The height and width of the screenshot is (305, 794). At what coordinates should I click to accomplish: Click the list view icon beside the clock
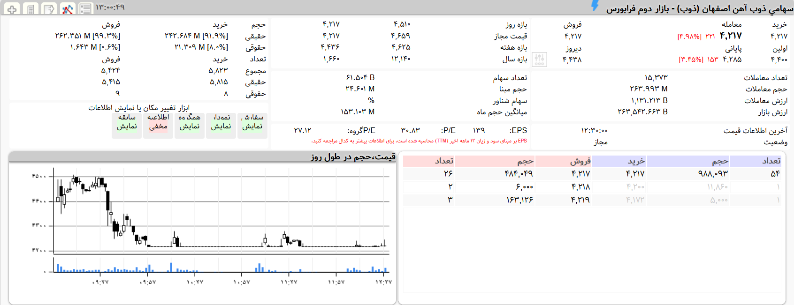[85, 8]
